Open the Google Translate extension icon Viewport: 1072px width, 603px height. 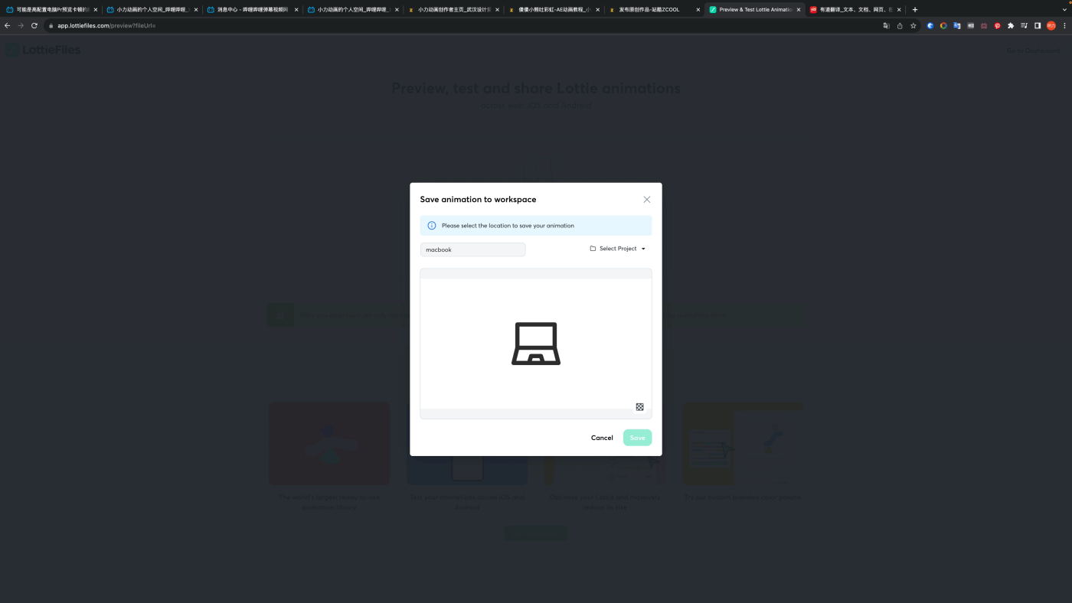point(957,25)
